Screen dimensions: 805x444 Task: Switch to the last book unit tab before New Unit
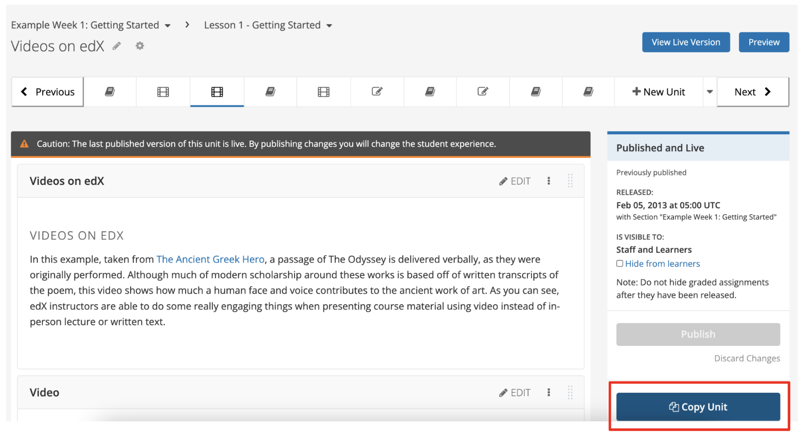click(588, 92)
